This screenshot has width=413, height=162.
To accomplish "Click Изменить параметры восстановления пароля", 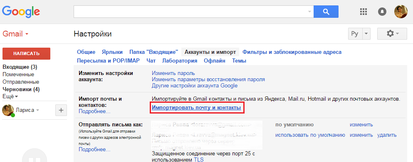I will 208,79.
